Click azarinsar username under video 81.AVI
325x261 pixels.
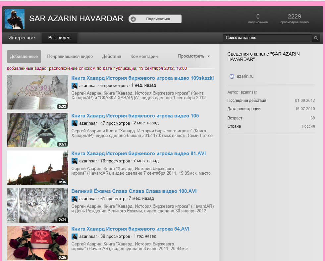coord(88,161)
